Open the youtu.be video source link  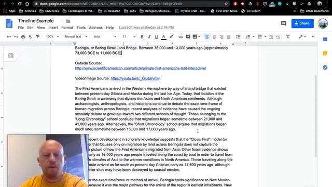(x=135, y=78)
